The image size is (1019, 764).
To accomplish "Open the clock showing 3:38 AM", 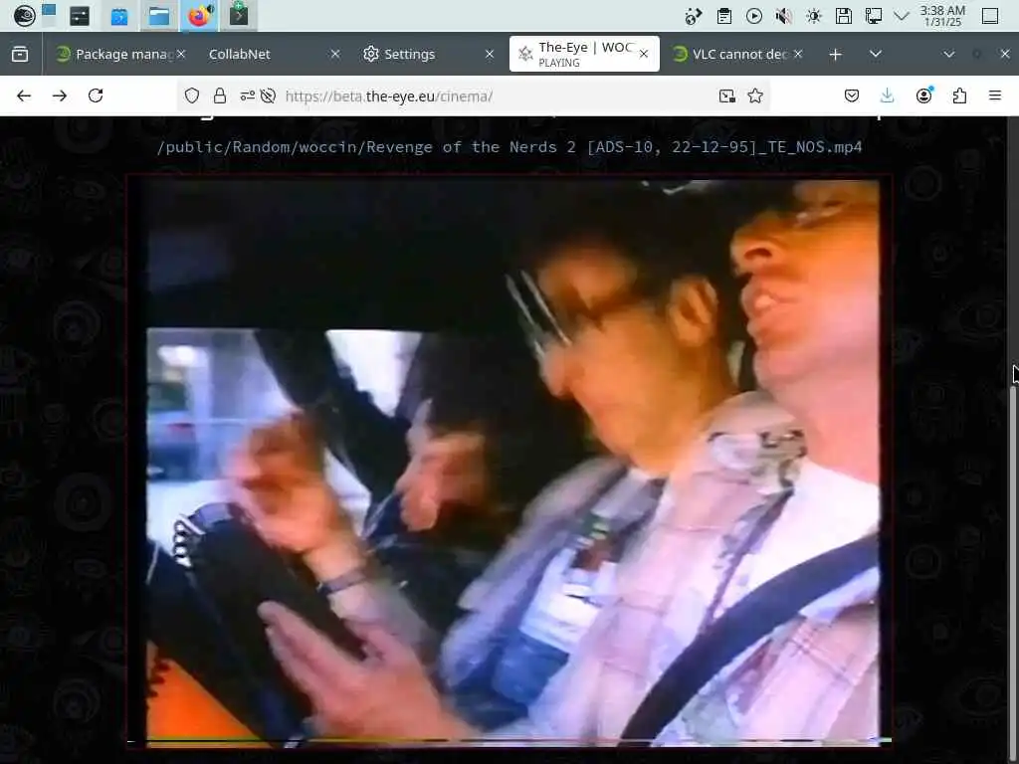I will click(942, 16).
